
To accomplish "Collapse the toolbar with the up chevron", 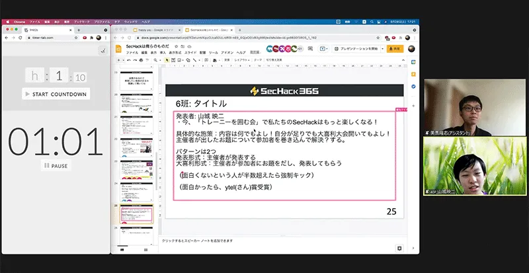I will tap(403, 60).
